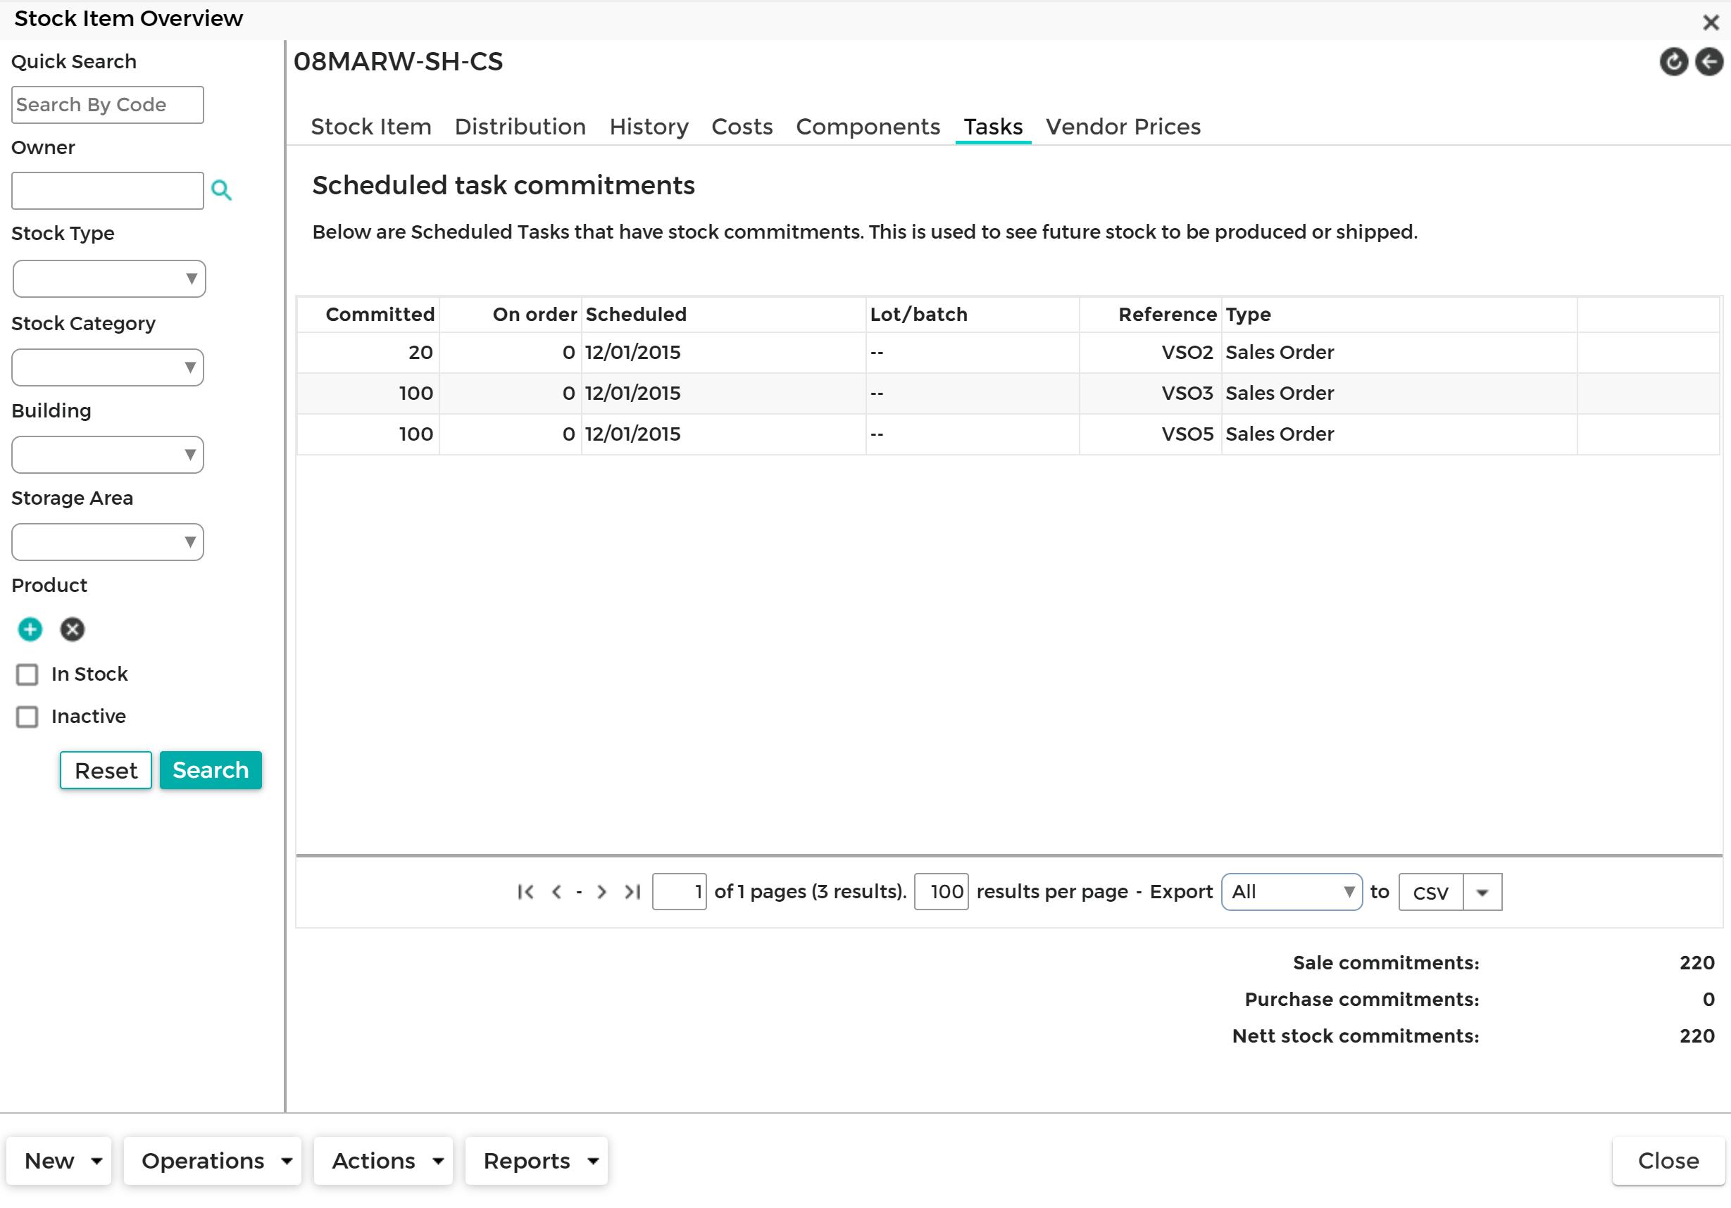Click the page number input box

(679, 892)
